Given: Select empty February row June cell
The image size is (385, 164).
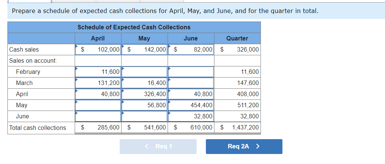Looking at the screenshot, I should pyautogui.click(x=191, y=72).
